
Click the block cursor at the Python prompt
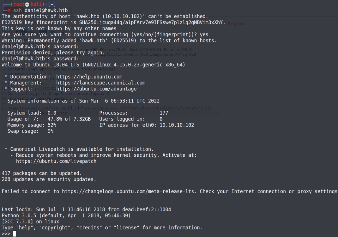(x=15, y=234)
